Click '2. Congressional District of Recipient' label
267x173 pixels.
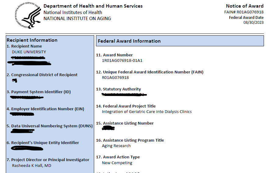coord(42,75)
